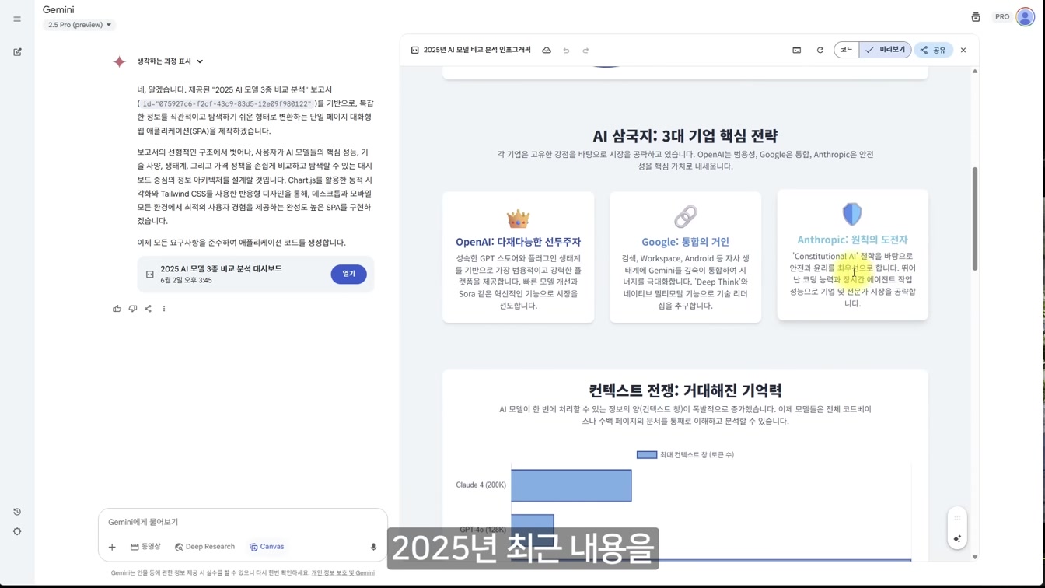
Task: Click the Gemini sparkle response icon
Action: pyautogui.click(x=119, y=61)
